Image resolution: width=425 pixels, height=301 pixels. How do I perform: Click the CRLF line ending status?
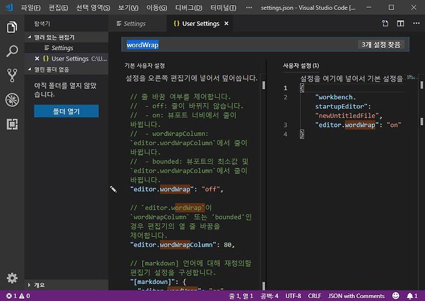click(315, 296)
